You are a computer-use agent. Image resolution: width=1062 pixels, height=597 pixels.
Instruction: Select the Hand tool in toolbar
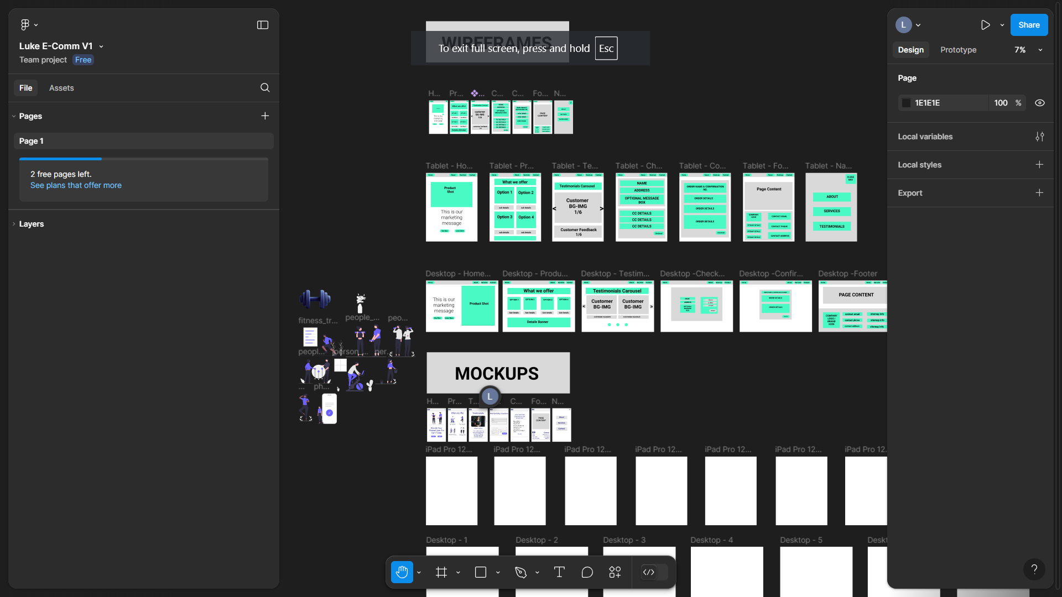pyautogui.click(x=402, y=572)
